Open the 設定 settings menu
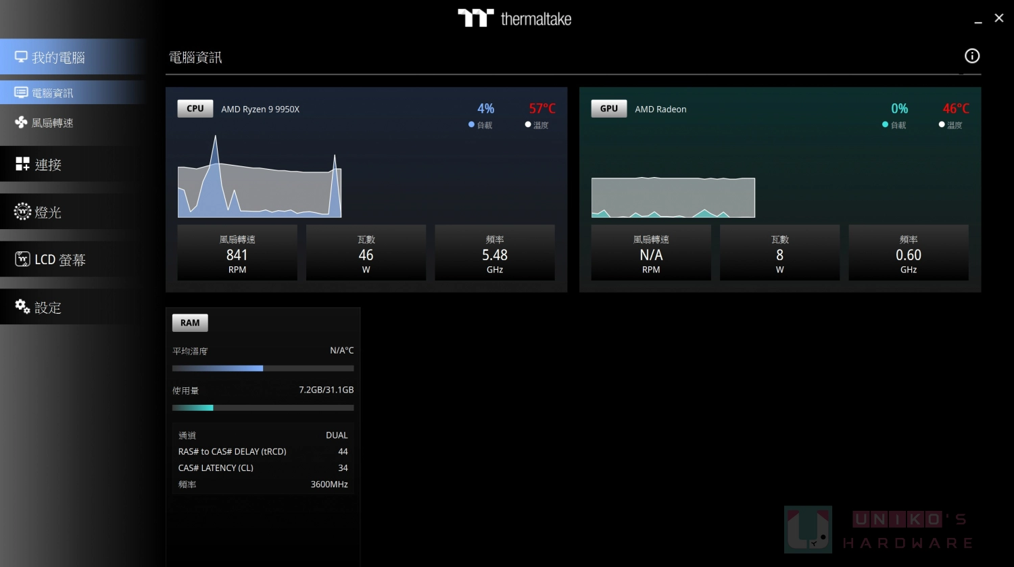1014x567 pixels. point(47,307)
